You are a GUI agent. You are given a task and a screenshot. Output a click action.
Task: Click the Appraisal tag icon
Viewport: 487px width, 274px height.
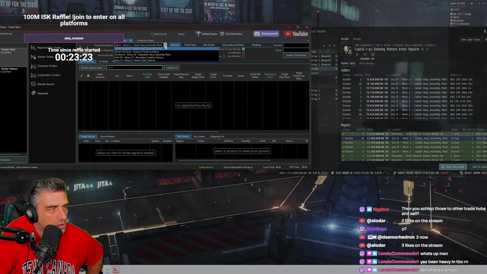coord(33,93)
